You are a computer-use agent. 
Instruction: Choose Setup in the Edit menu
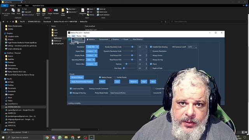click(x=76, y=41)
